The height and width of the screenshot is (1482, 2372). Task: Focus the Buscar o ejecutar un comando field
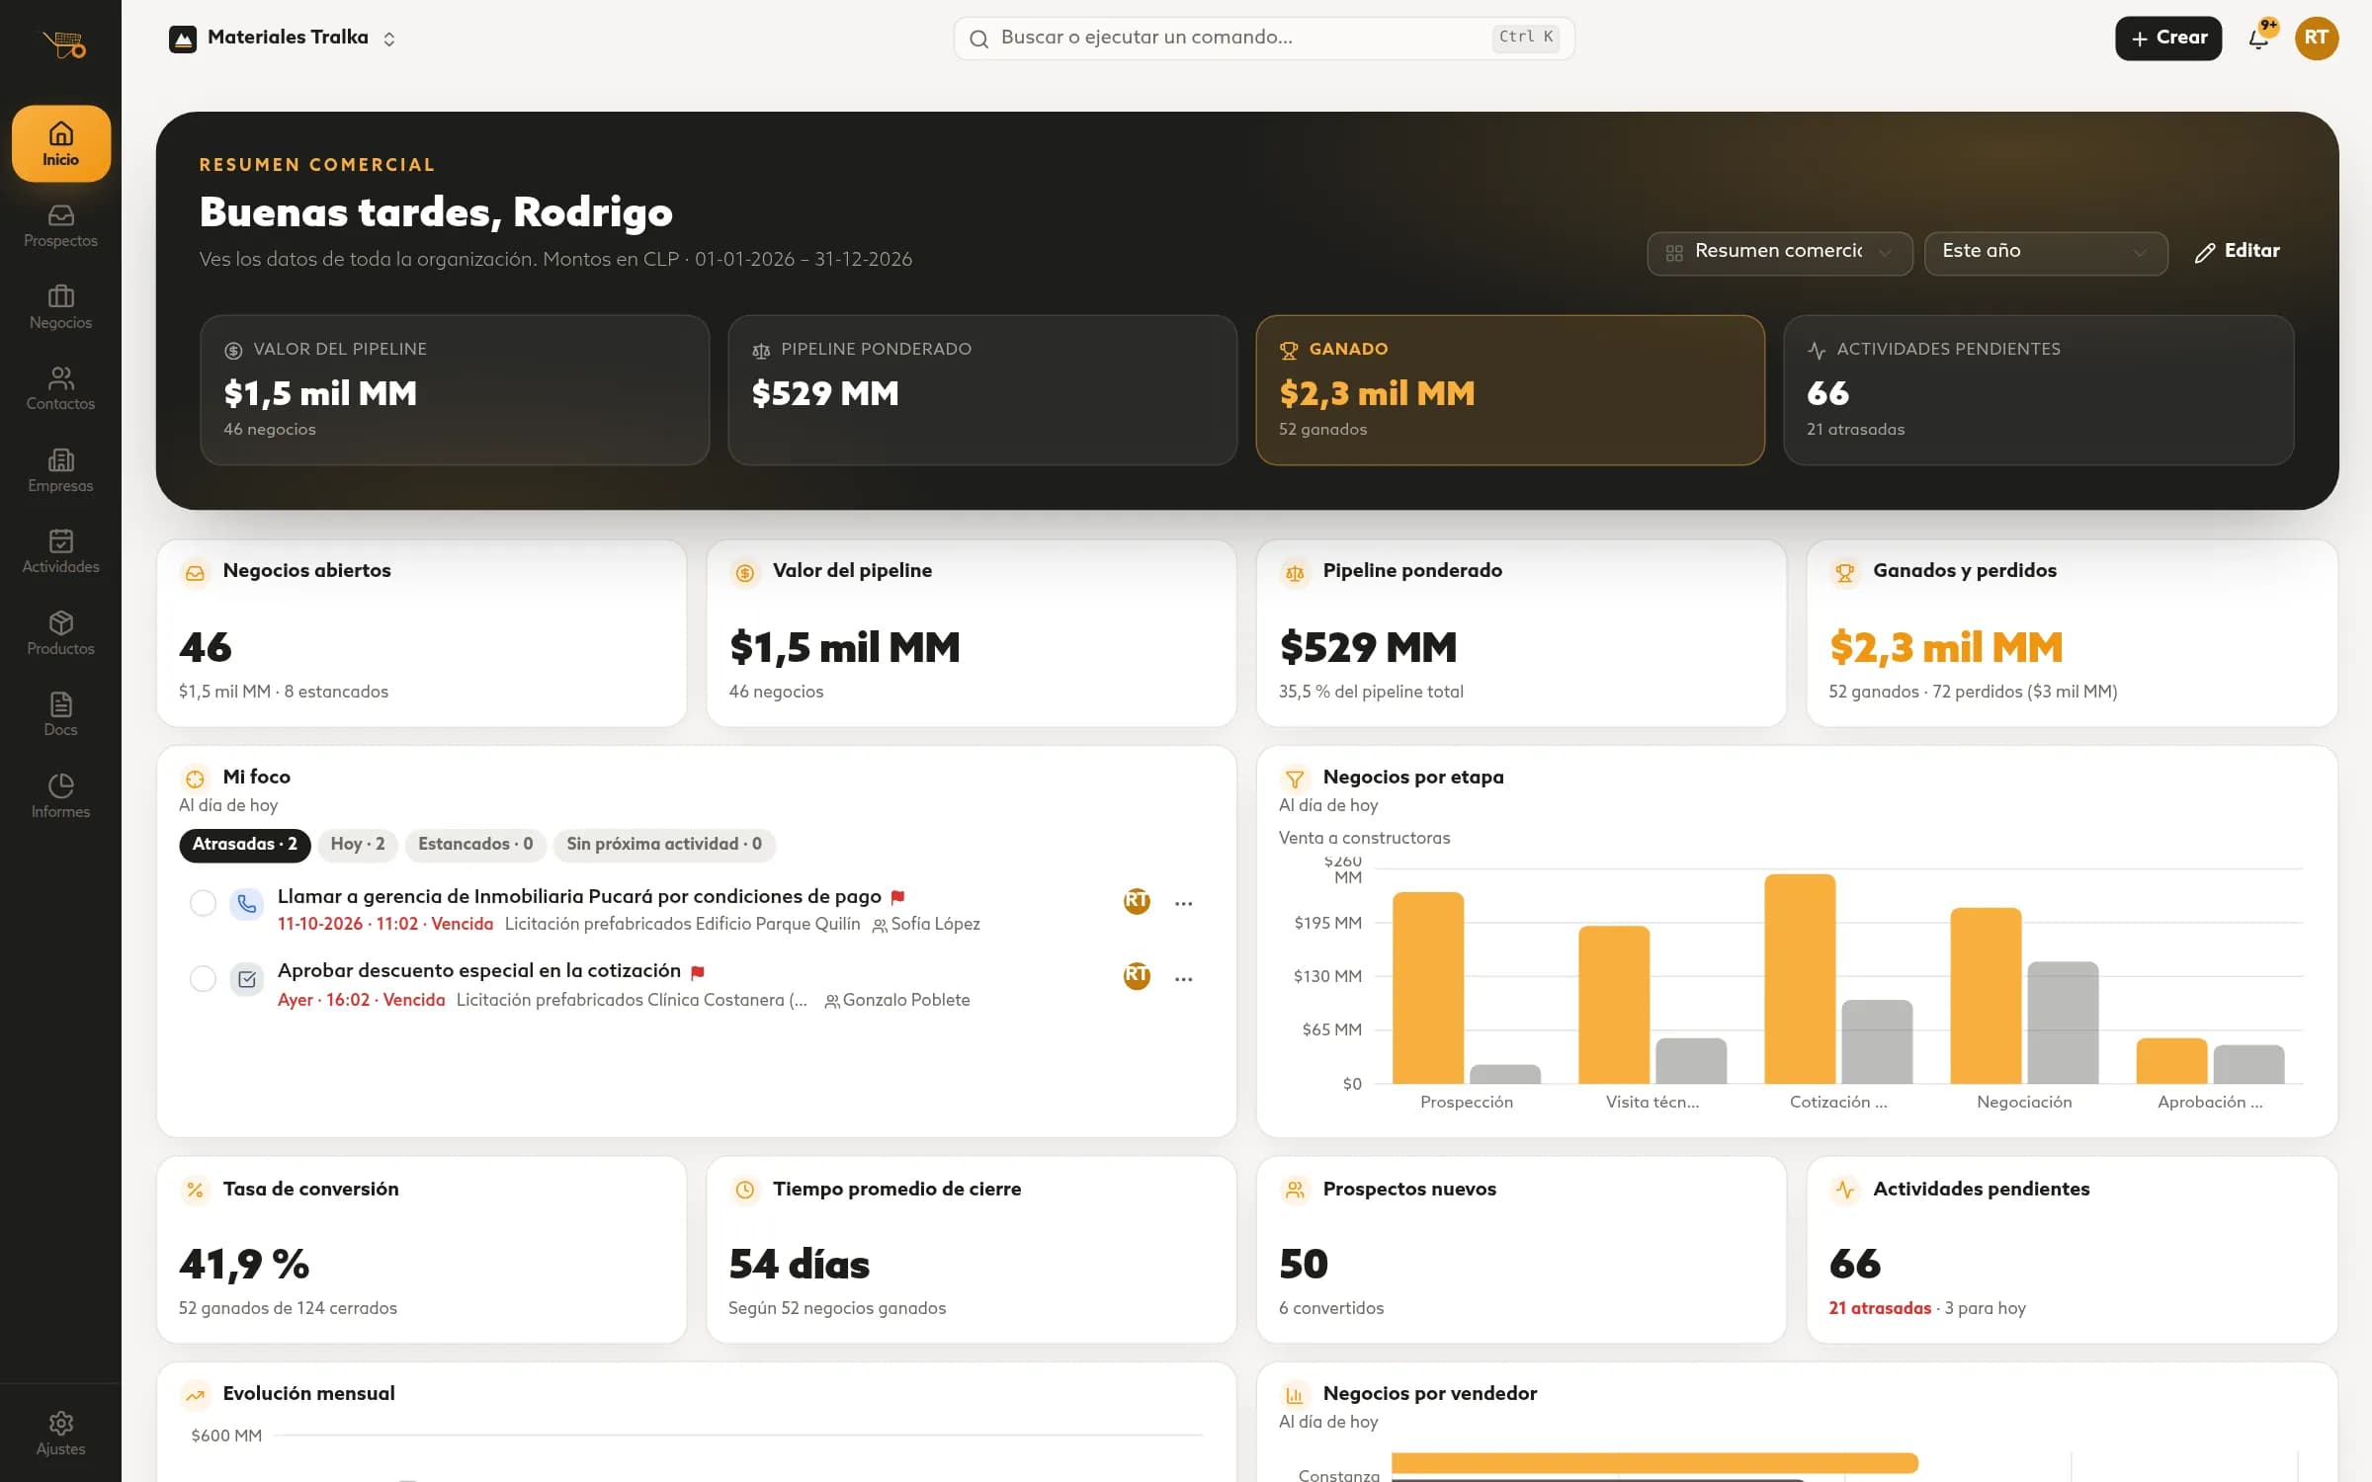coord(1263,39)
